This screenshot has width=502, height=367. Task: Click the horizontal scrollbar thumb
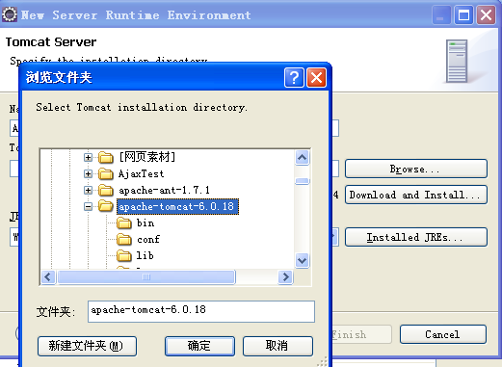(x=146, y=276)
